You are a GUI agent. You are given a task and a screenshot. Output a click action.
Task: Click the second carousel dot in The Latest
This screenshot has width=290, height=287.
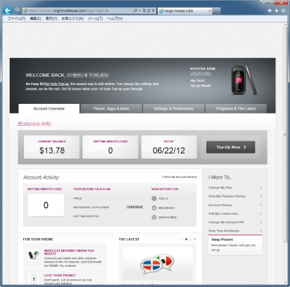(x=189, y=239)
